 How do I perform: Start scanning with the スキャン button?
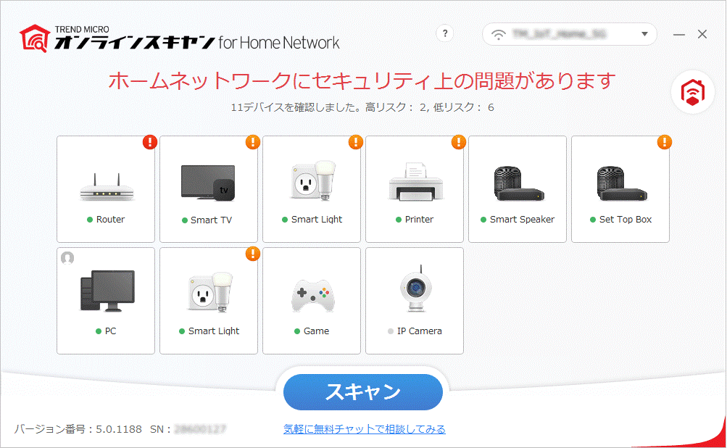tap(363, 392)
